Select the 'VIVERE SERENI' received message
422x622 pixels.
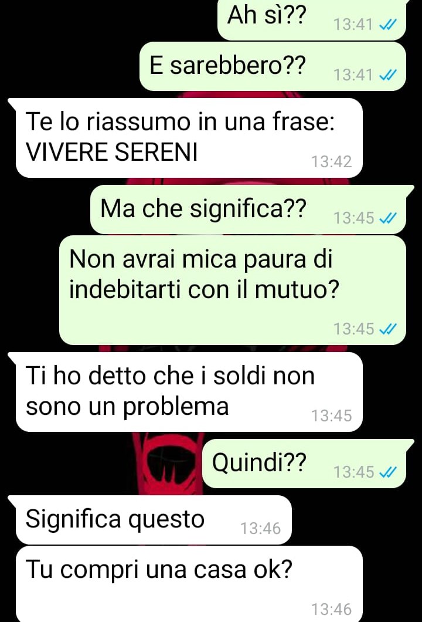189,138
